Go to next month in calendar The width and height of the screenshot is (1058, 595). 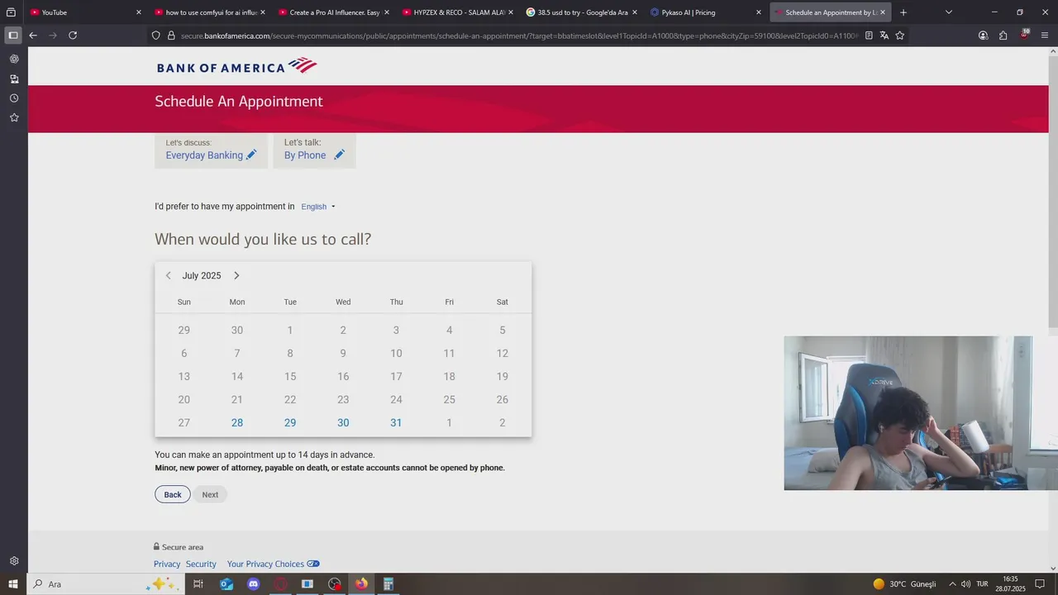(236, 275)
